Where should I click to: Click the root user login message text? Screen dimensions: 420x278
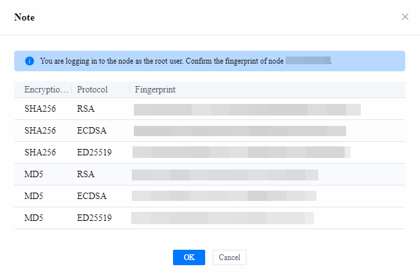pos(161,61)
